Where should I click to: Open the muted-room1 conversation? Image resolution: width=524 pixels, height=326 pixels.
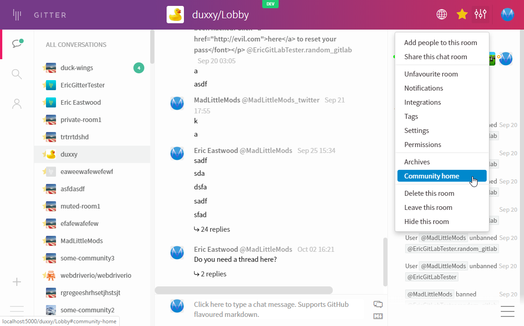point(92,206)
